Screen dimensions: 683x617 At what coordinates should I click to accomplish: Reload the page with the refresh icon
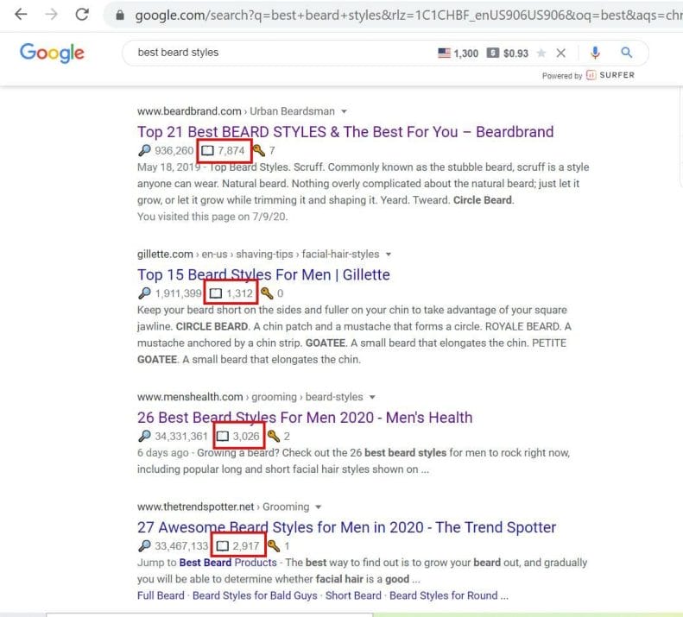coord(82,15)
